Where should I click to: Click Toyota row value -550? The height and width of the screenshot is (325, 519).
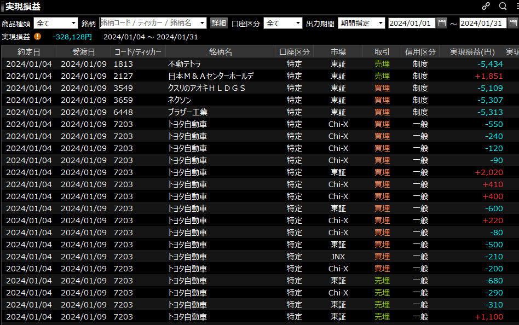[x=494, y=124]
